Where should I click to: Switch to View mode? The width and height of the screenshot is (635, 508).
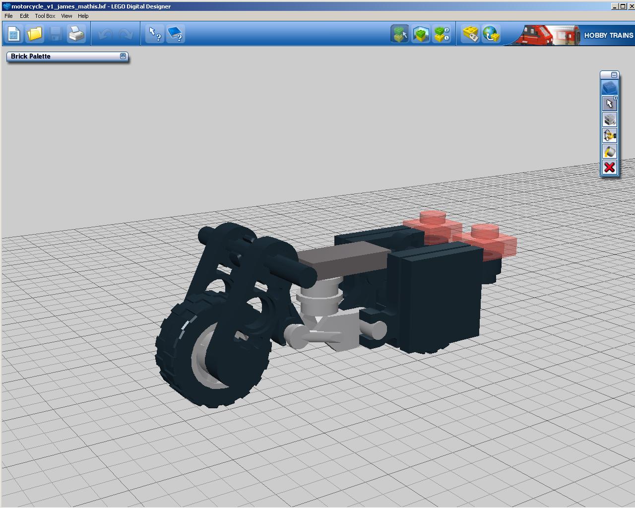click(x=421, y=34)
